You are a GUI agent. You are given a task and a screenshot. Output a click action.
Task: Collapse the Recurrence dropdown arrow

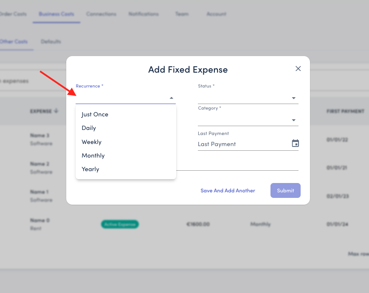click(x=171, y=98)
